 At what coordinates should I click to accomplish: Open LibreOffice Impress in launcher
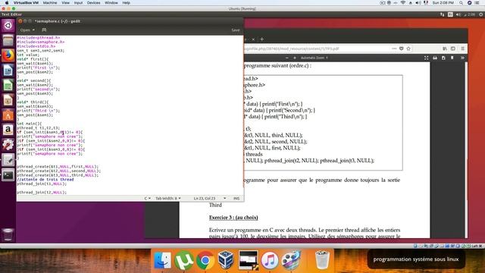point(8,100)
